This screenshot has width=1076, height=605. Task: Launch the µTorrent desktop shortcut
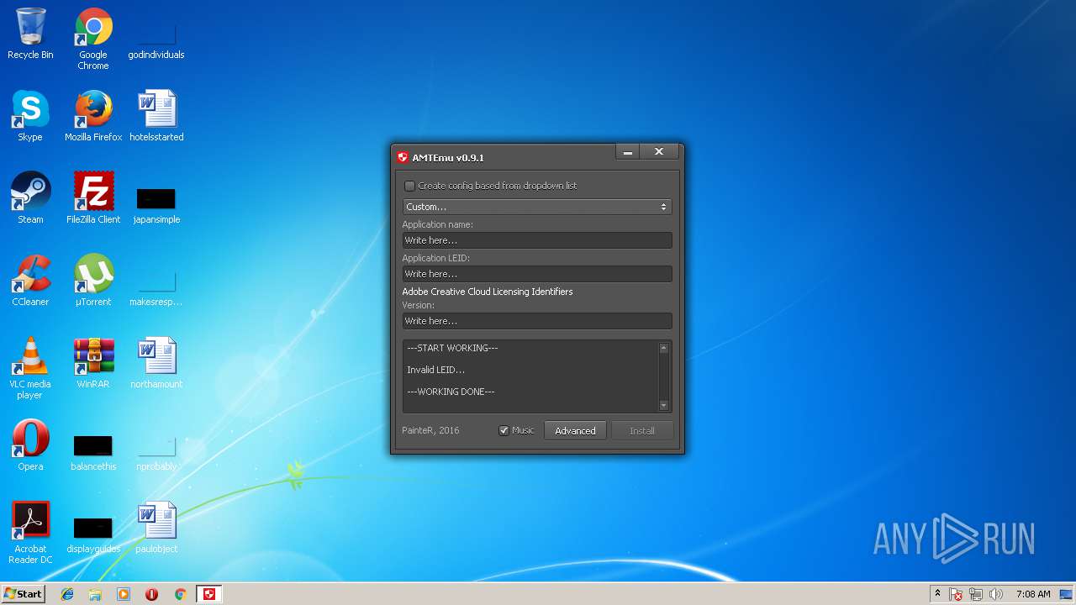[93, 281]
